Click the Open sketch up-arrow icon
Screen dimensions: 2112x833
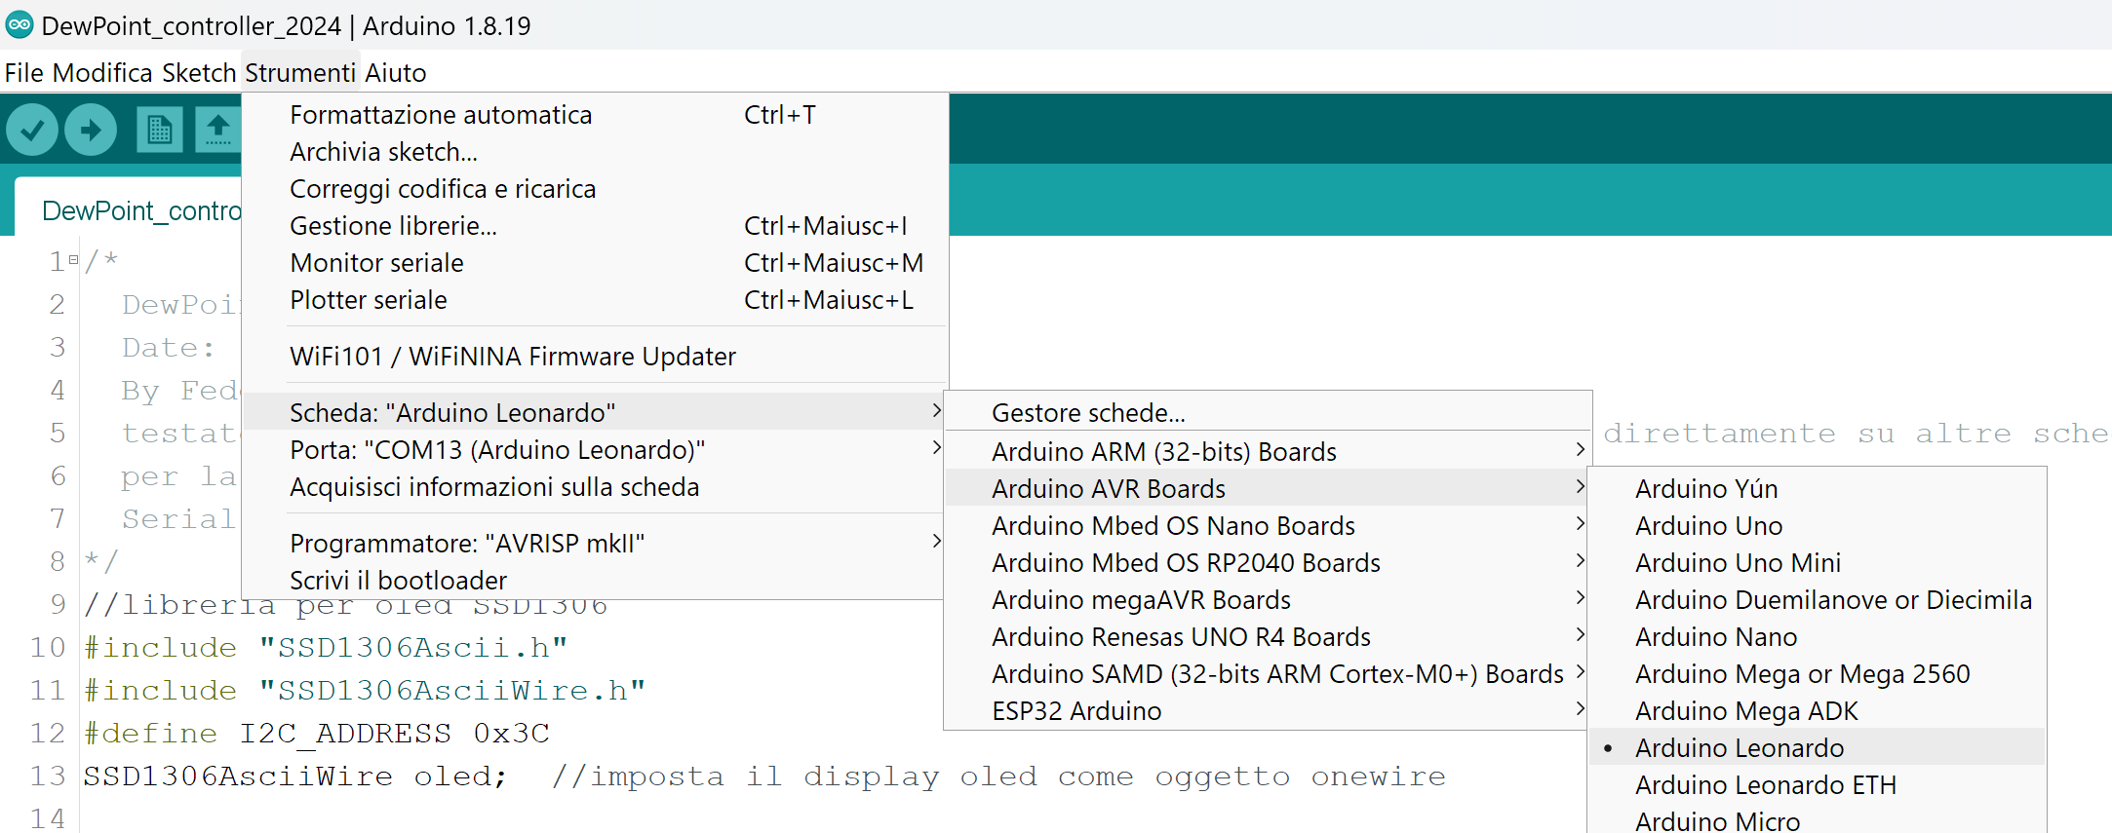pyautogui.click(x=218, y=130)
